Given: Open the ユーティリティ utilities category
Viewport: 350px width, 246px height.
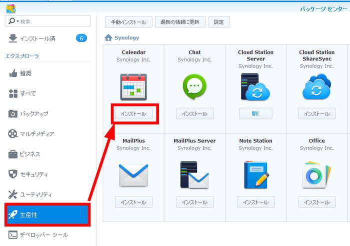Looking at the screenshot, I should tap(47, 194).
